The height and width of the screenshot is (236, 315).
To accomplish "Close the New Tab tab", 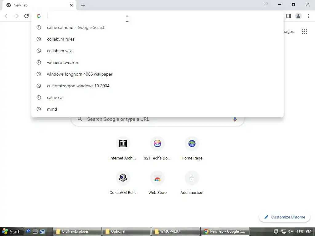I will coord(71,5).
